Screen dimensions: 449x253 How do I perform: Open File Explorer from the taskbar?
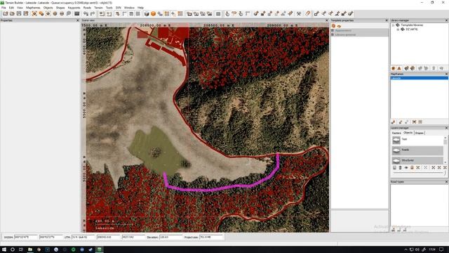(x=29, y=249)
